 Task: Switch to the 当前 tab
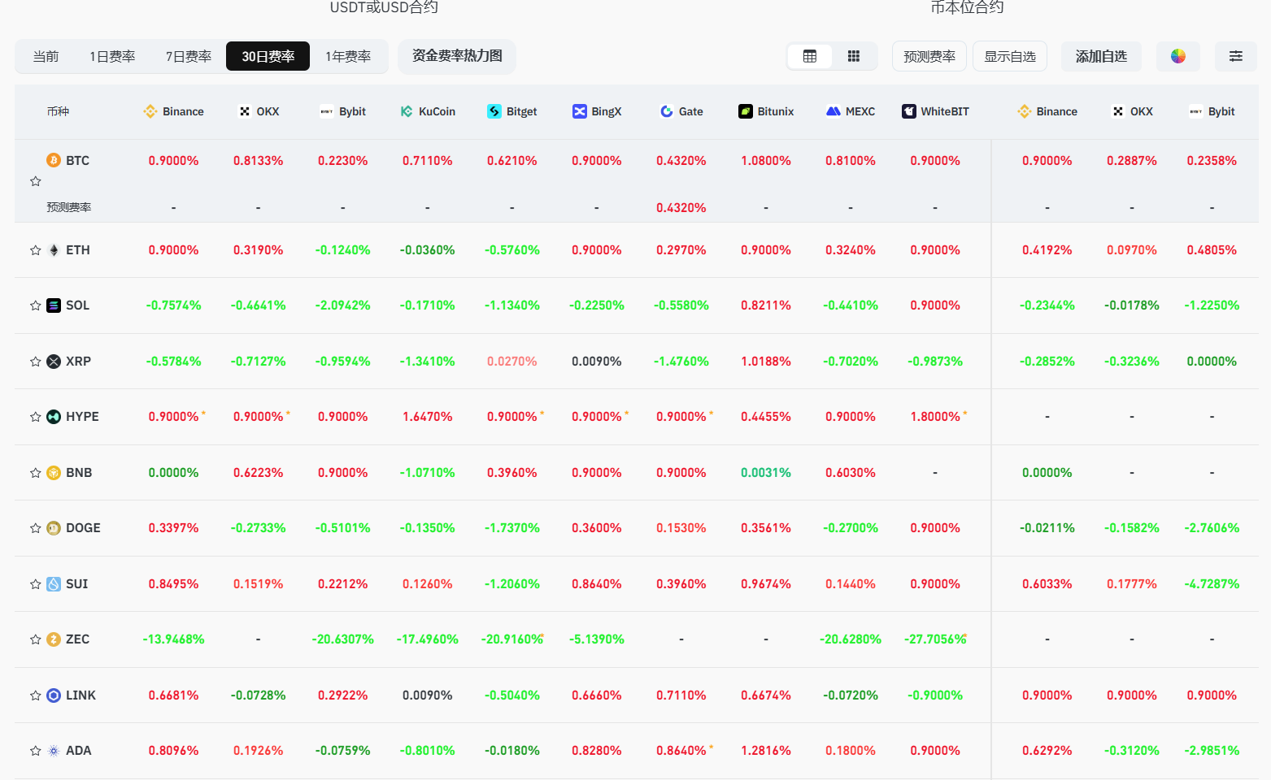pos(46,56)
